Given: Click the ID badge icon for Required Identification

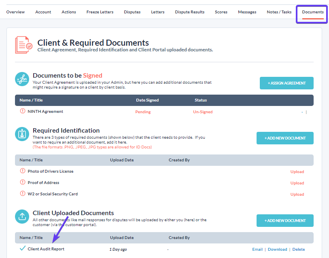Looking at the screenshot, I should 22,134.
